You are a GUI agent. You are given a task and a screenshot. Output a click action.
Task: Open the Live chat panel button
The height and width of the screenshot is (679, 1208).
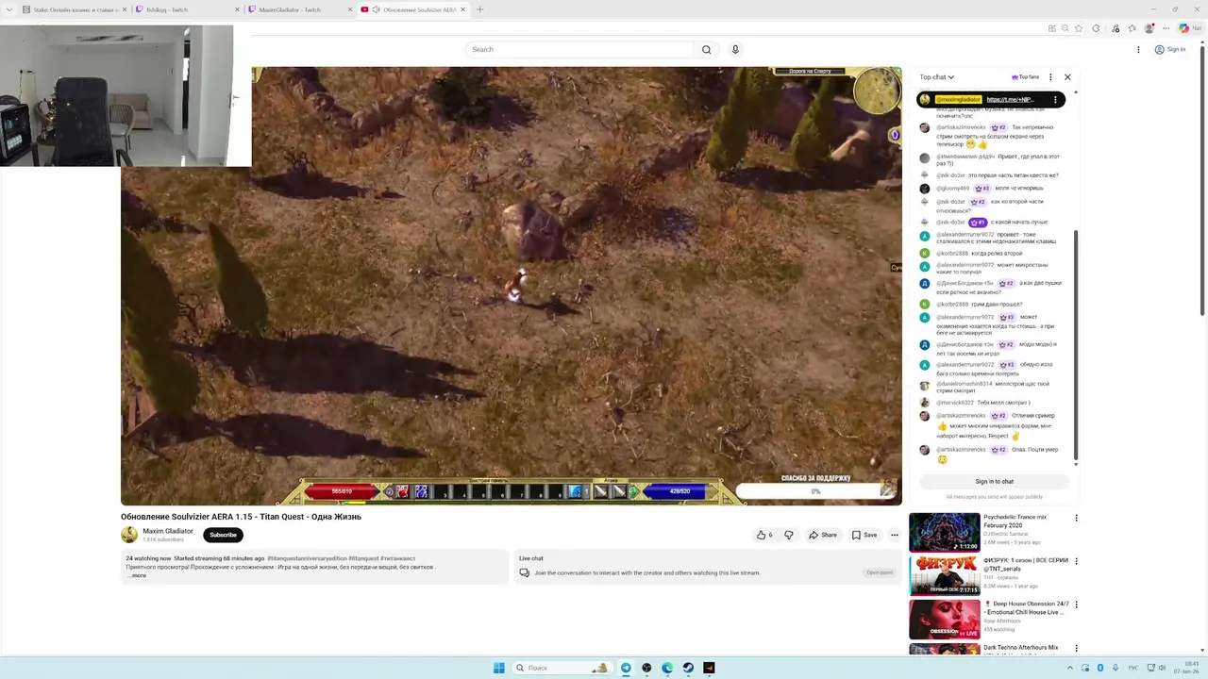879,572
